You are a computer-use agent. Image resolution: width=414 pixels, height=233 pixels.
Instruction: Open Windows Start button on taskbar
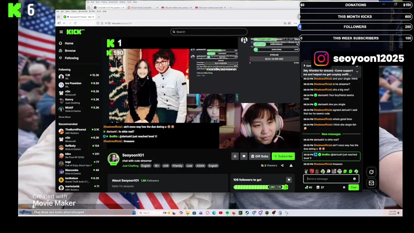click(x=134, y=213)
